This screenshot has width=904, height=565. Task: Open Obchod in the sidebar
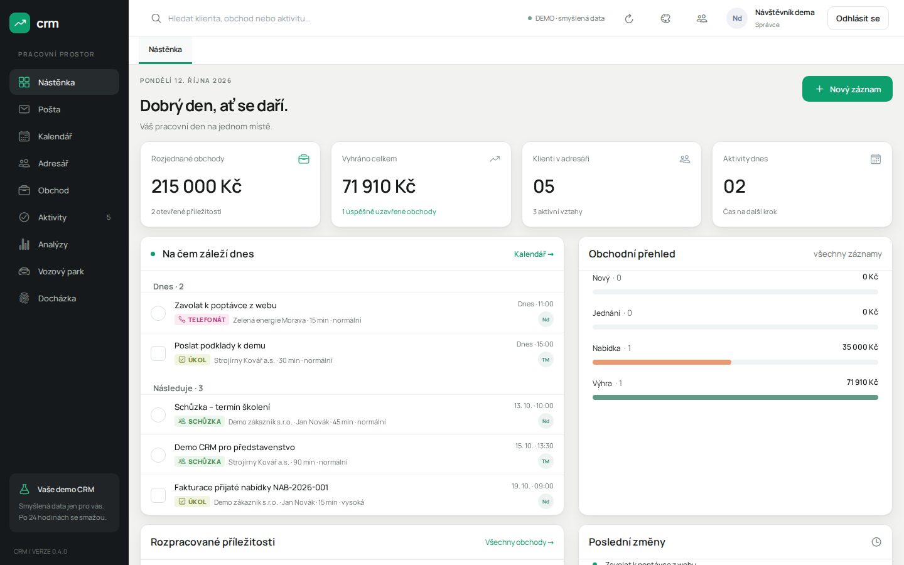(64, 190)
